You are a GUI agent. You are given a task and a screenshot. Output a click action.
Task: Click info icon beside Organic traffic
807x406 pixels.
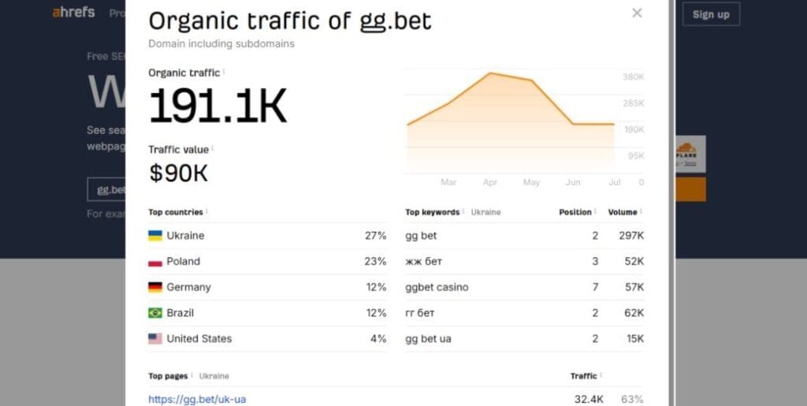224,72
